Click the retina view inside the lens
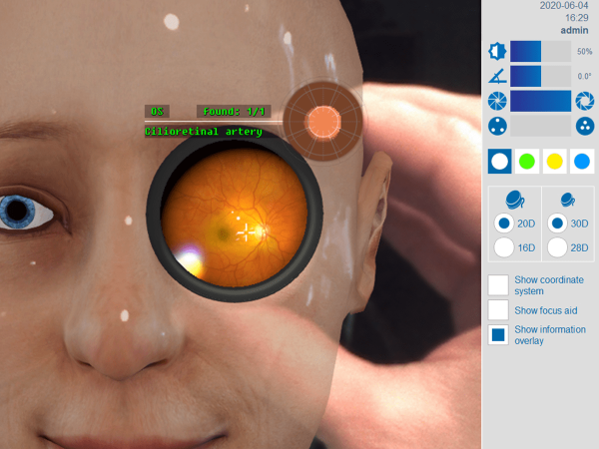 pyautogui.click(x=235, y=217)
